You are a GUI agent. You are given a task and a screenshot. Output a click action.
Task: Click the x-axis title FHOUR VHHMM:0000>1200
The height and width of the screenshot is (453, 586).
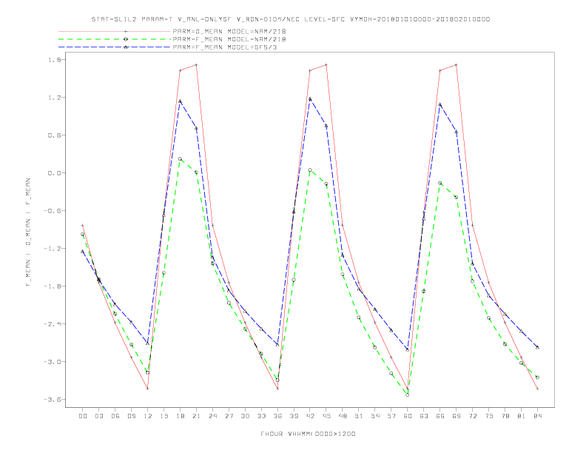308,434
